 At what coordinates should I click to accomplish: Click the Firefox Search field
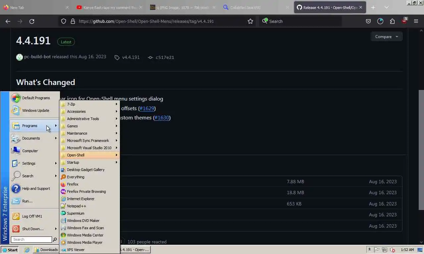pos(300,21)
